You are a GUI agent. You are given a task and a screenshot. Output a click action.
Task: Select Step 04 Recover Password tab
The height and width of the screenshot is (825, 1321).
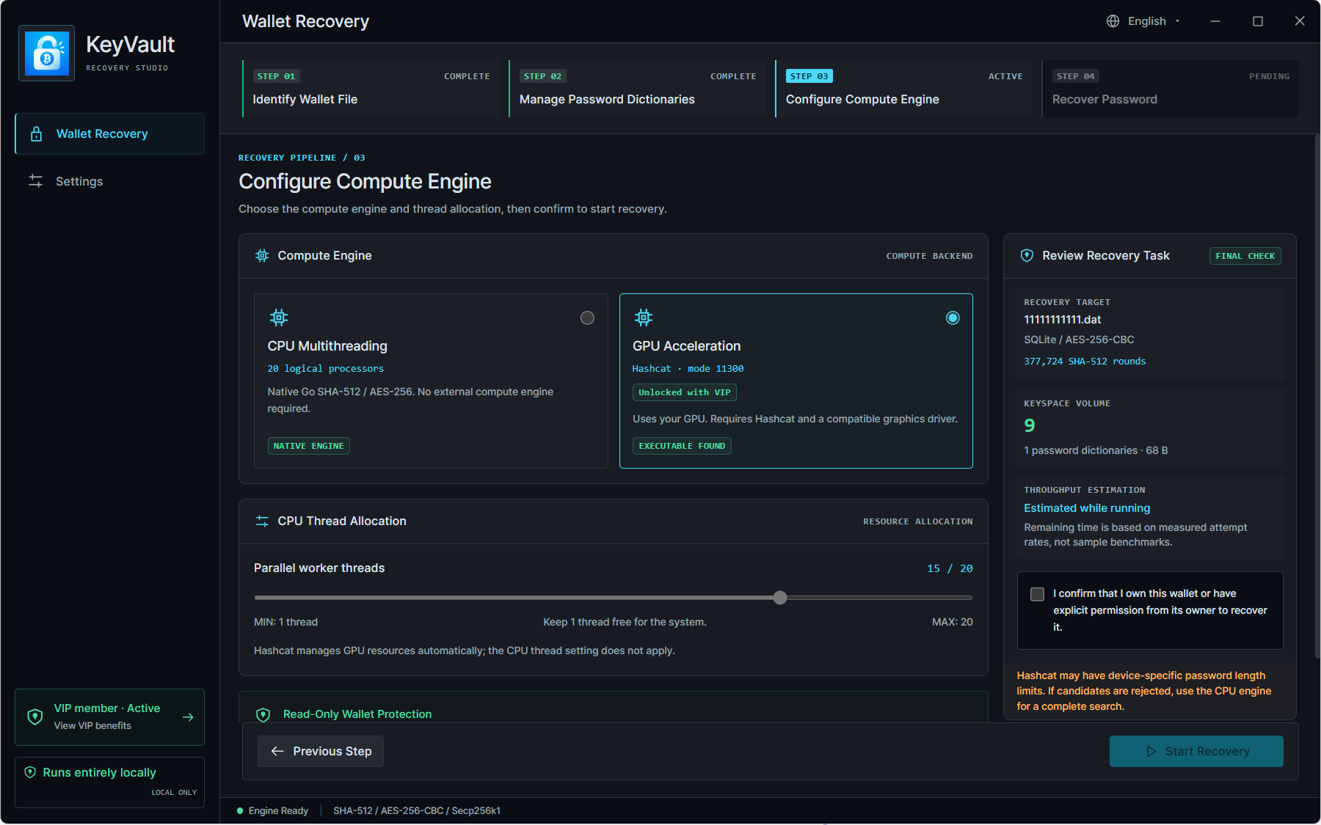(x=1171, y=89)
